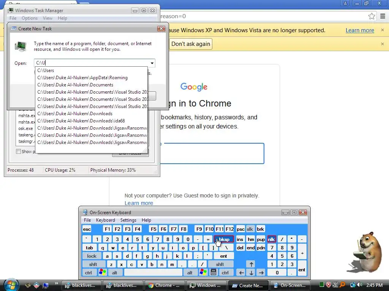Image resolution: width=389 pixels, height=291 pixels.
Task: Dismiss the Windows XP unsupported warning bar
Action: pos(382,30)
